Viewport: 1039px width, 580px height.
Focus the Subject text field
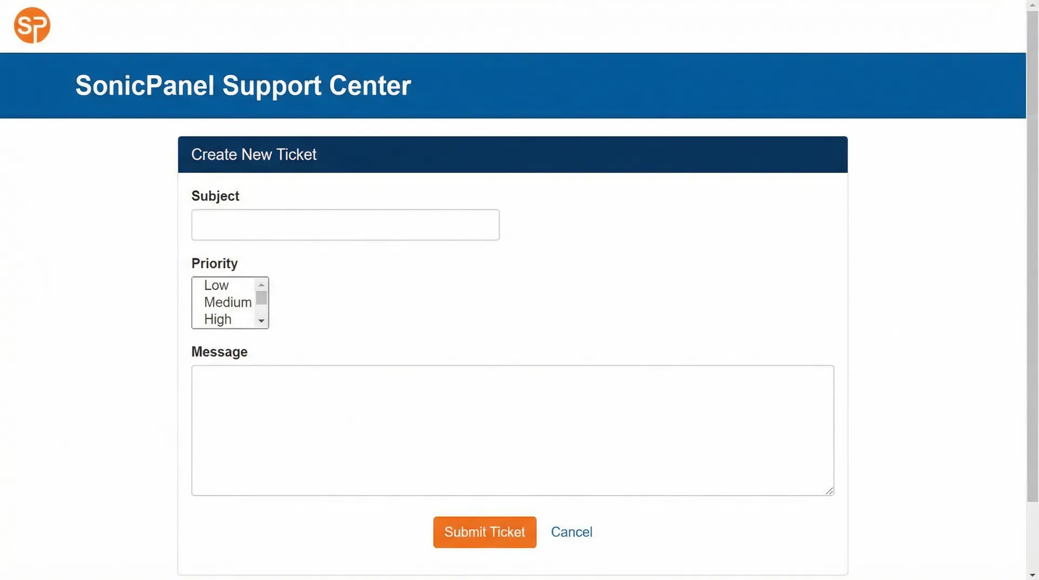point(345,225)
